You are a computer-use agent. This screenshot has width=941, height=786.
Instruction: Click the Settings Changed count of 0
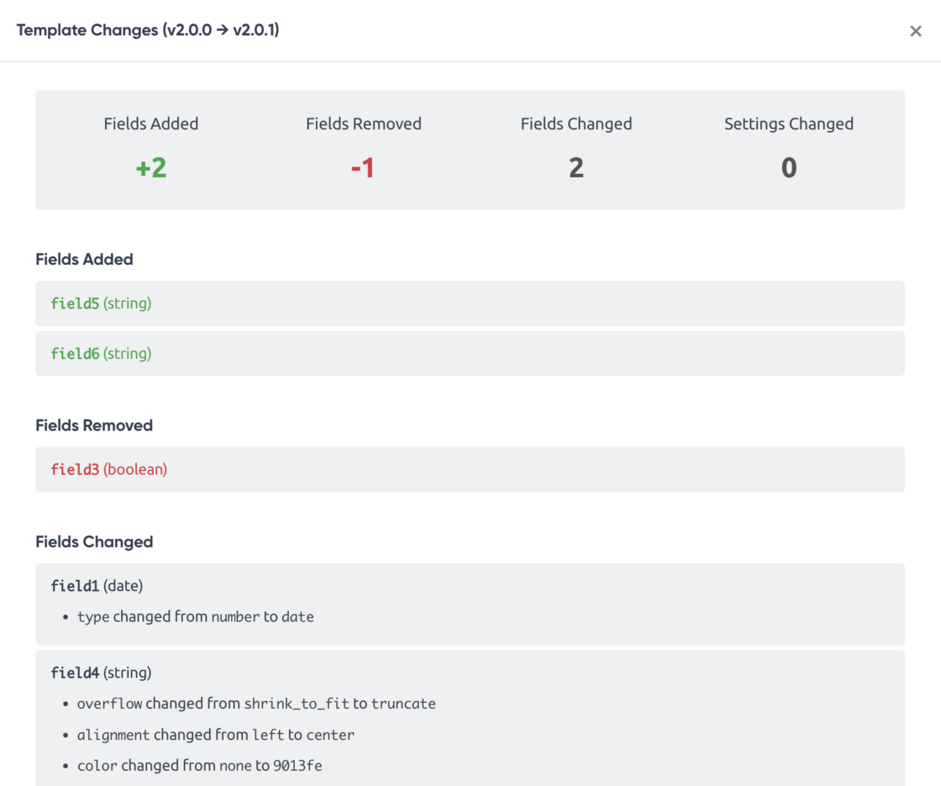pyautogui.click(x=788, y=168)
